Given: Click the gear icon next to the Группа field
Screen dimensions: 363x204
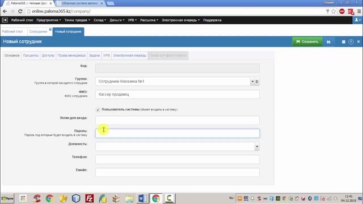Looking at the screenshot, I should (257, 82).
